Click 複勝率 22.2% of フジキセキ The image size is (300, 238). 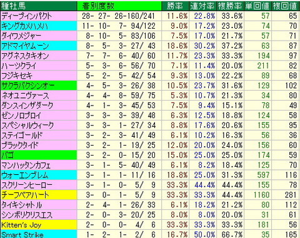[232, 76]
